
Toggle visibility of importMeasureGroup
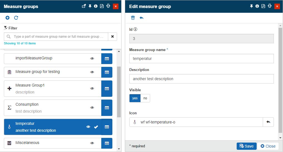(x=92, y=59)
